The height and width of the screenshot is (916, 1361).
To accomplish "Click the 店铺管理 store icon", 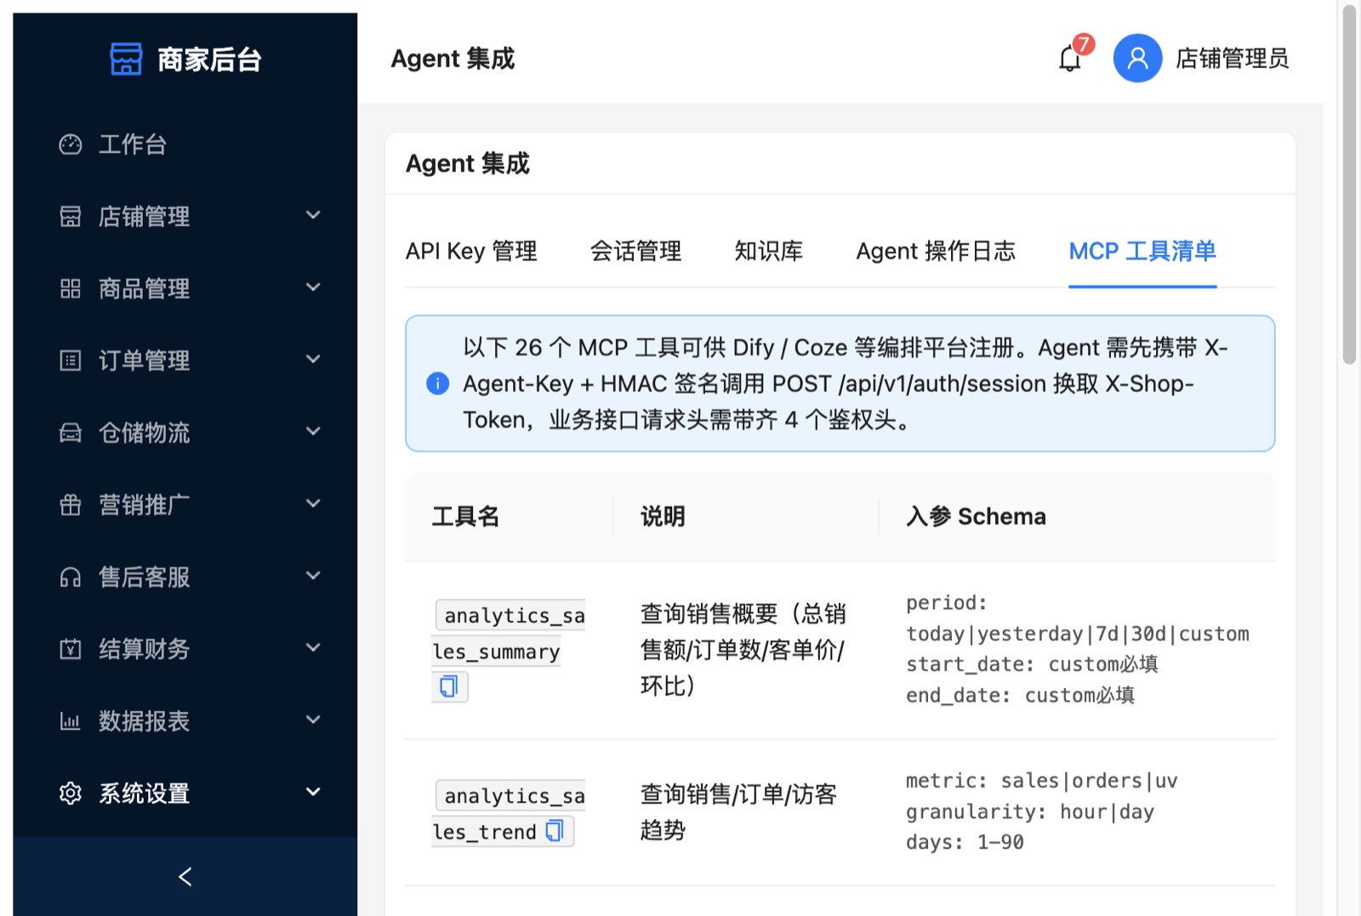I will (x=71, y=216).
